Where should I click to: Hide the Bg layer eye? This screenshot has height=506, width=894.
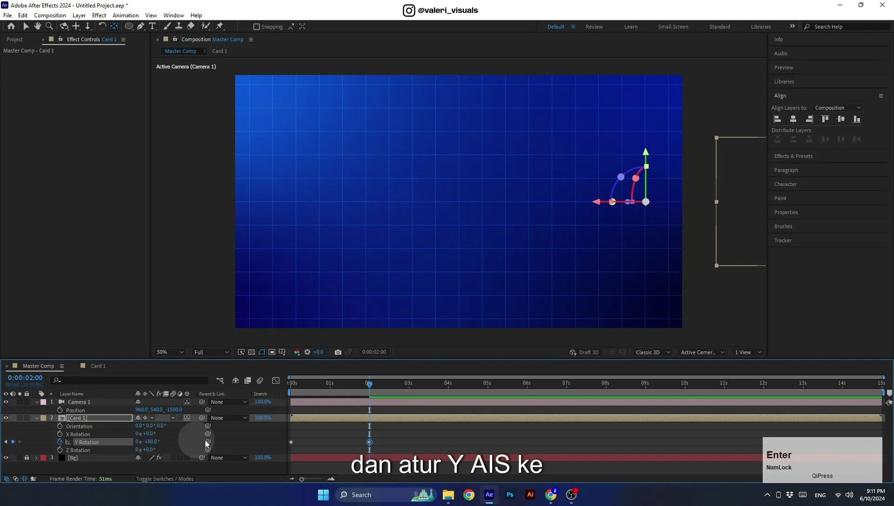point(6,458)
